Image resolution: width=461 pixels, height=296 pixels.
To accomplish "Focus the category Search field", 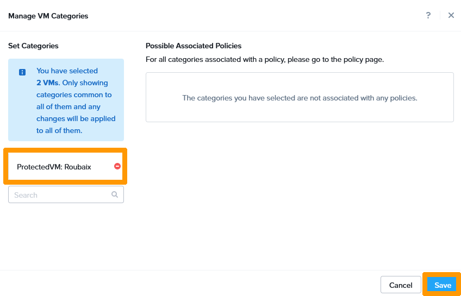I will [60, 194].
